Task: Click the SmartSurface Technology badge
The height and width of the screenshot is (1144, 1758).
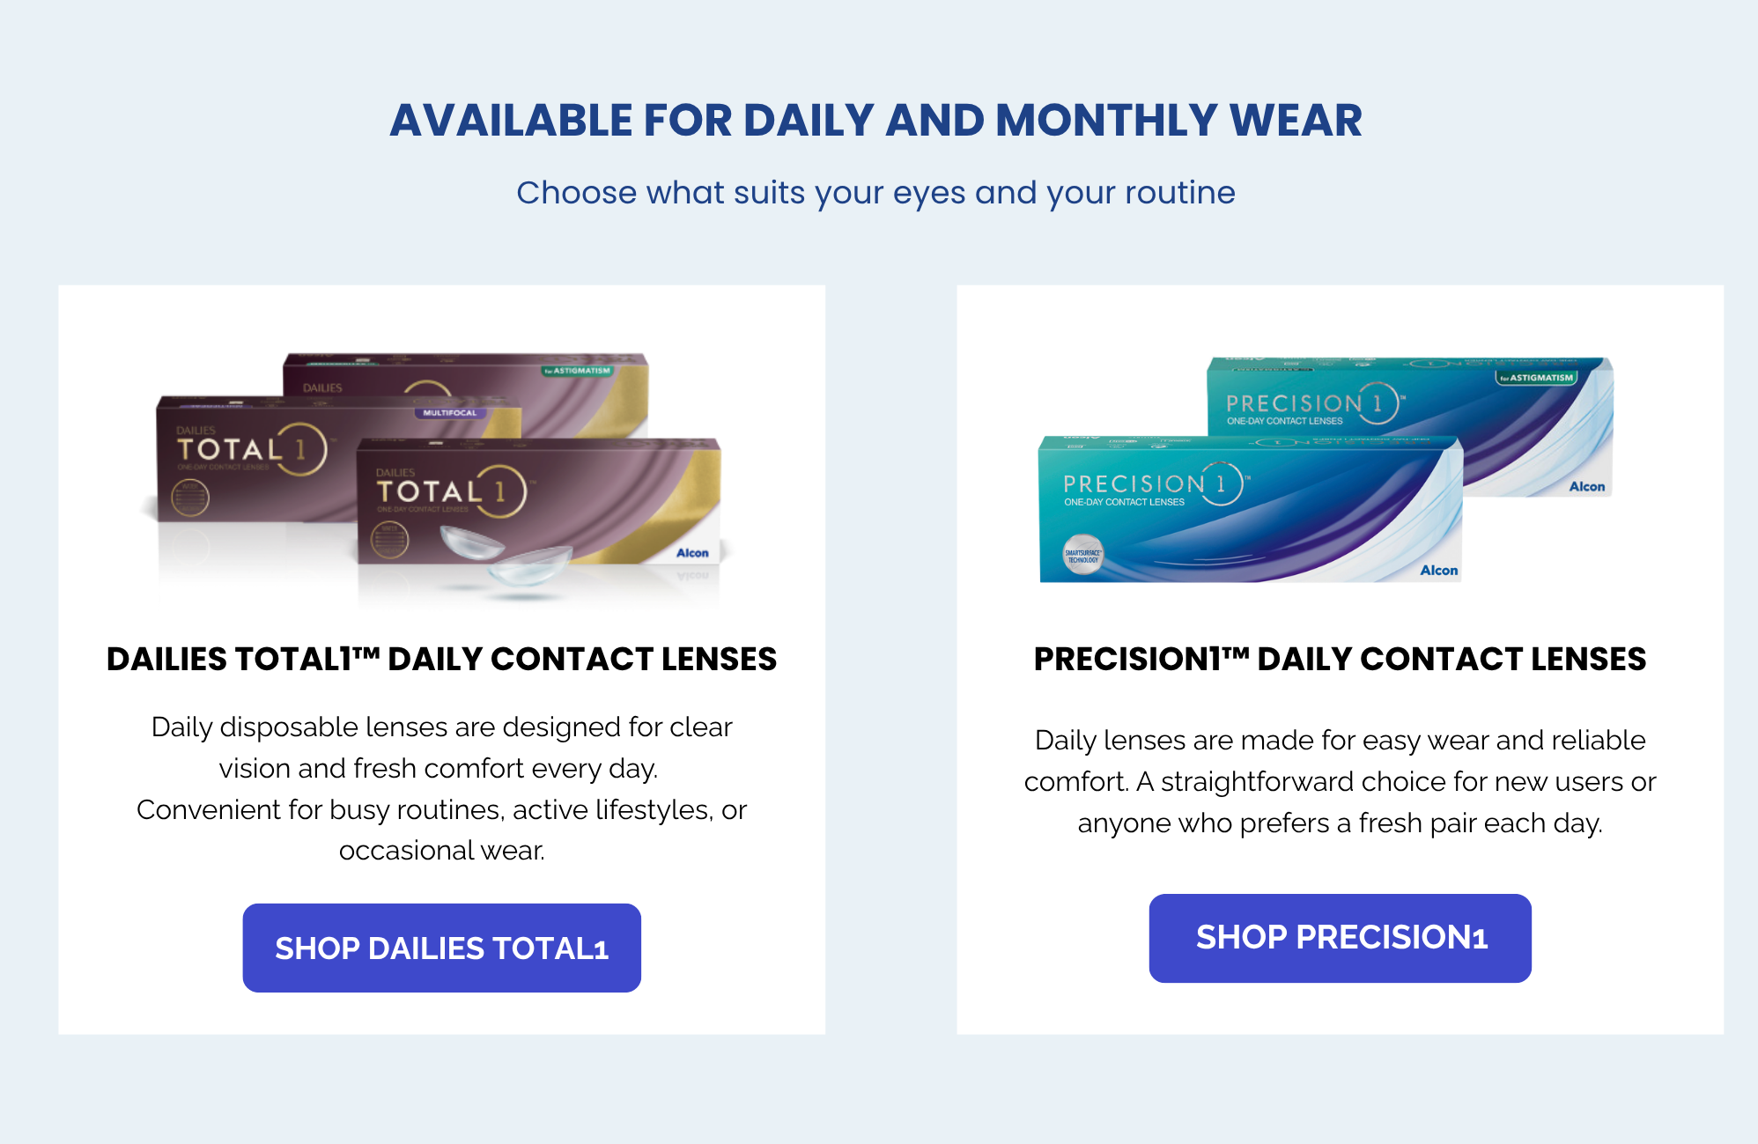Action: tap(1082, 556)
